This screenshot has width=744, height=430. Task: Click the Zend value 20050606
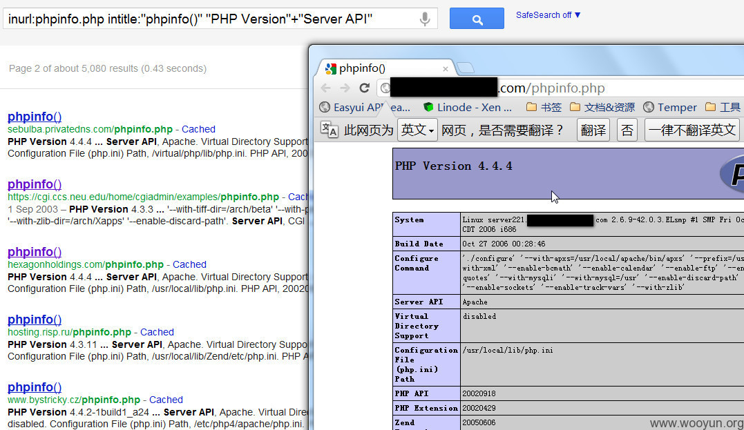479,422
